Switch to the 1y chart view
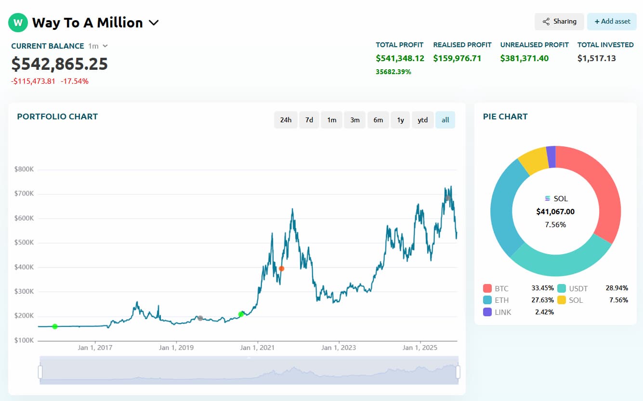643x401 pixels. pos(400,119)
